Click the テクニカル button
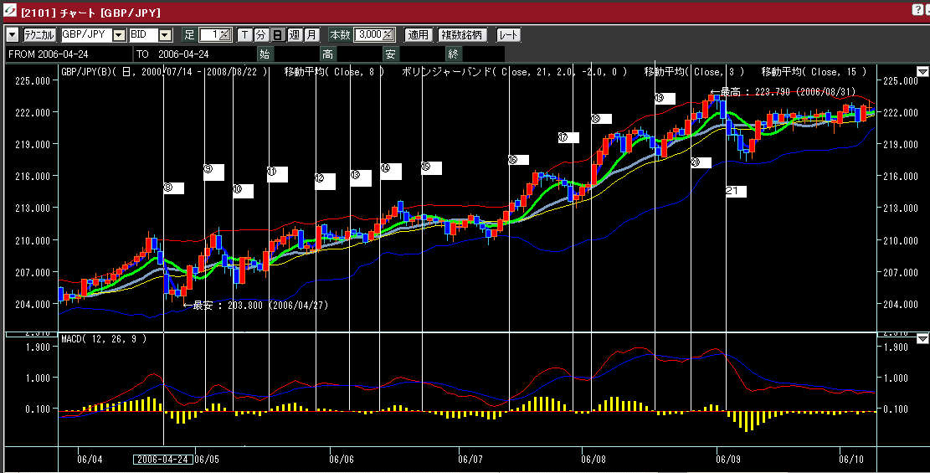This screenshot has height=473, width=930. pyautogui.click(x=39, y=35)
